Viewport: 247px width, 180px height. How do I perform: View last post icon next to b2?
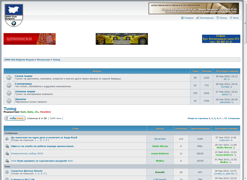click(x=228, y=79)
